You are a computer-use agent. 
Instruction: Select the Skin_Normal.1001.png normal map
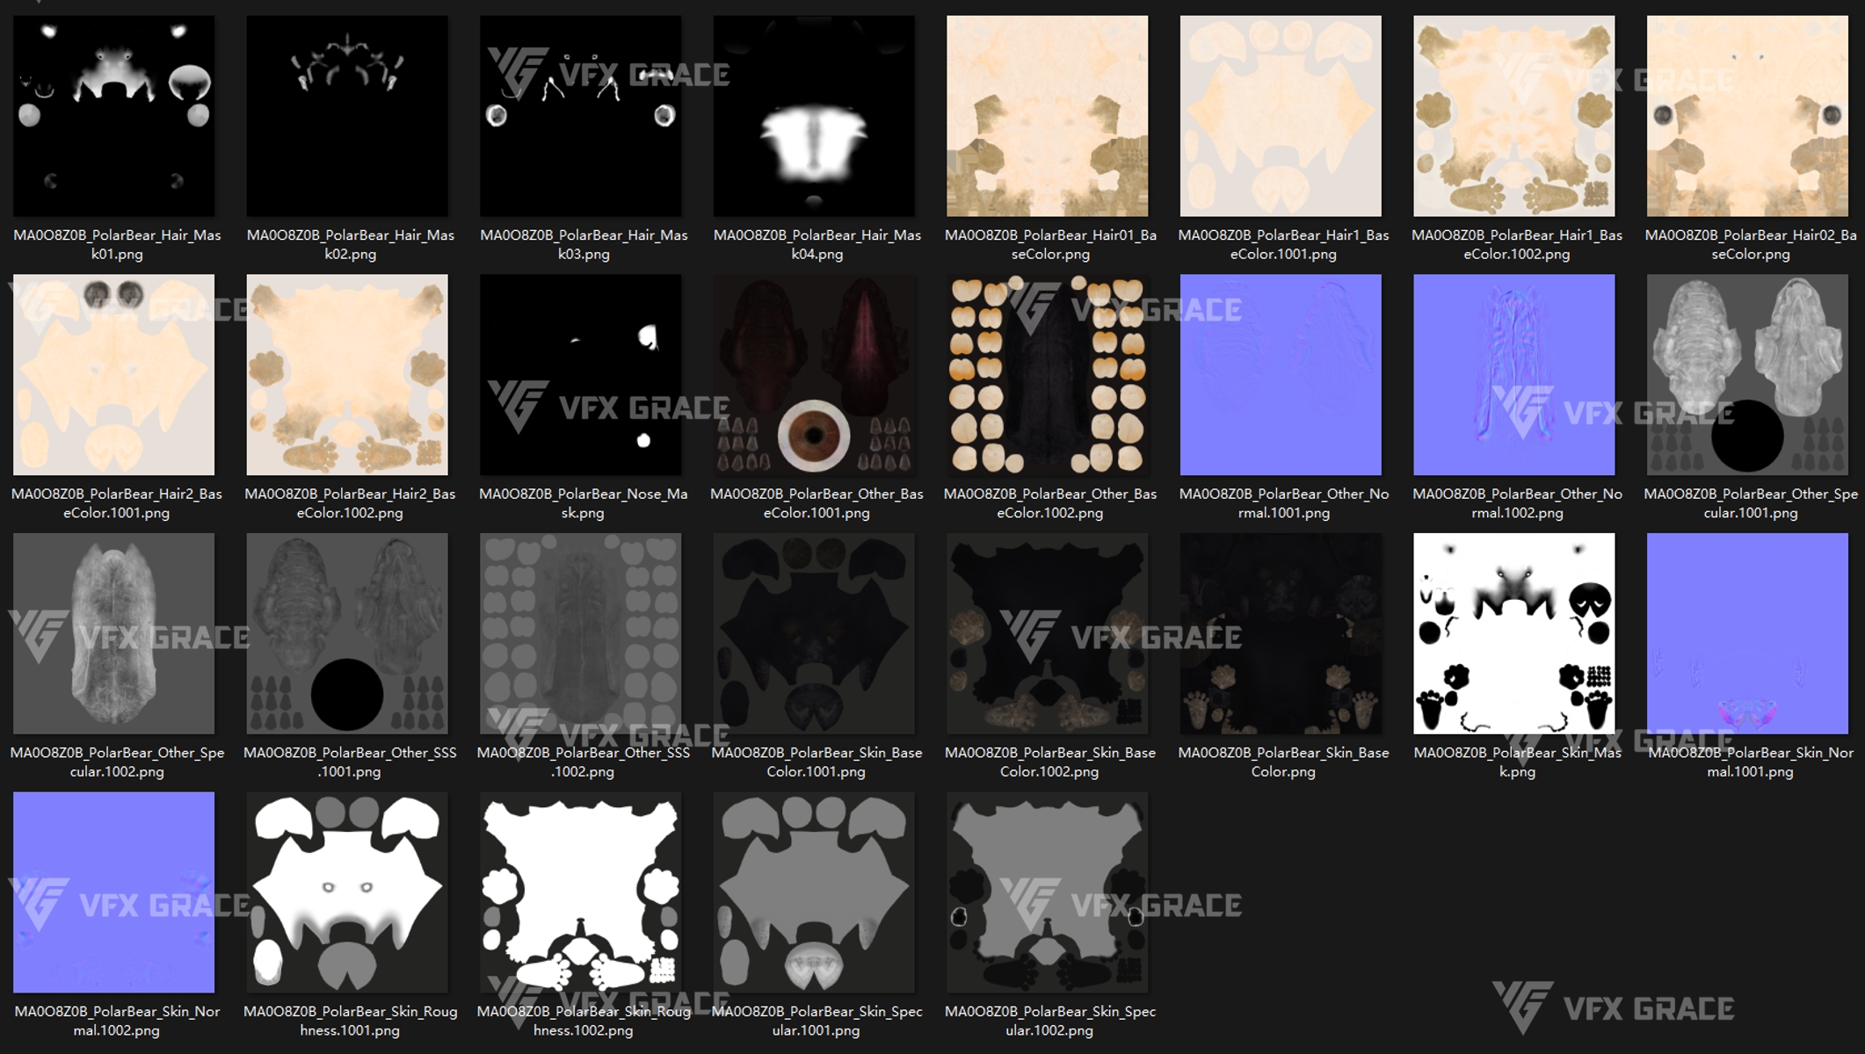[1747, 633]
